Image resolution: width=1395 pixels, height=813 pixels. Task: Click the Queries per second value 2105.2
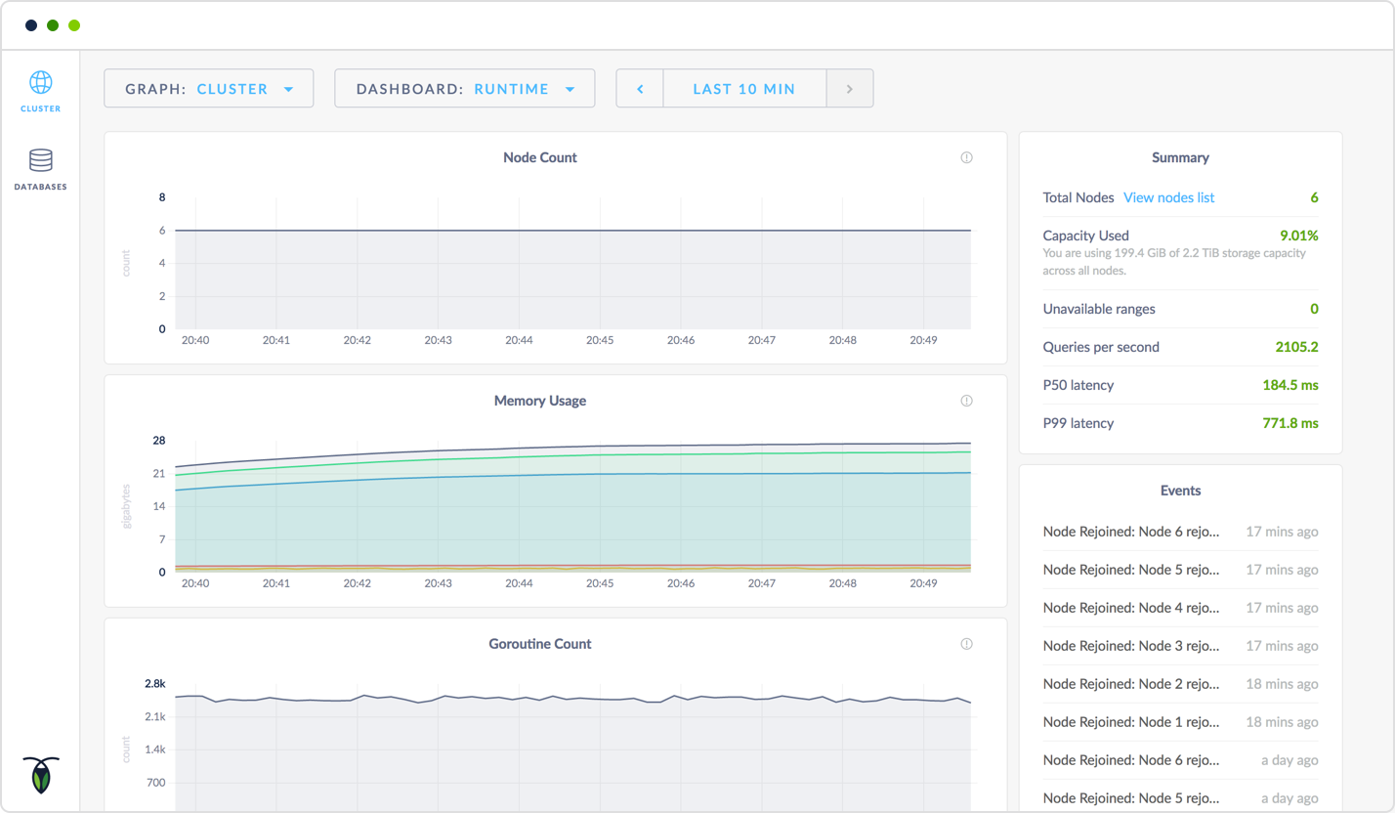pyautogui.click(x=1296, y=347)
